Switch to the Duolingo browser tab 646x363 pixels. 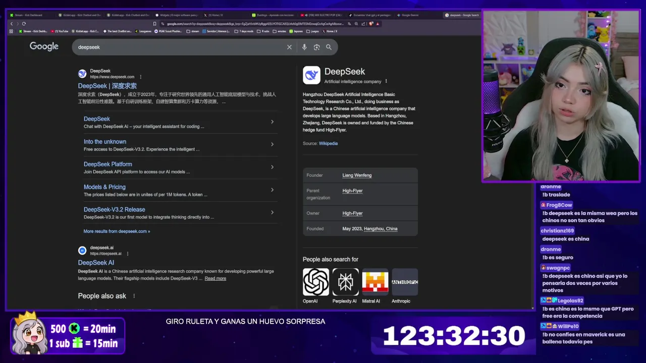[x=273, y=15]
